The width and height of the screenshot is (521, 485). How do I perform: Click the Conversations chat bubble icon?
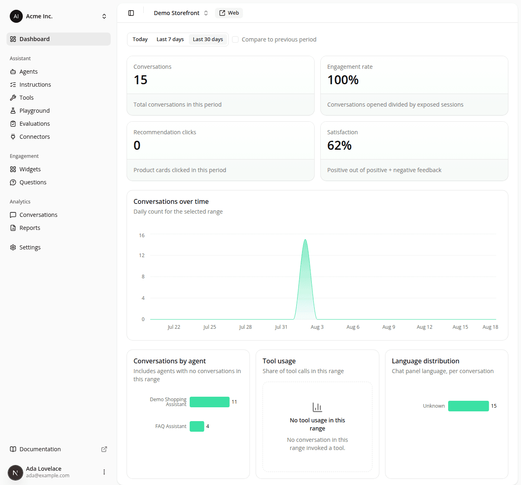click(13, 215)
